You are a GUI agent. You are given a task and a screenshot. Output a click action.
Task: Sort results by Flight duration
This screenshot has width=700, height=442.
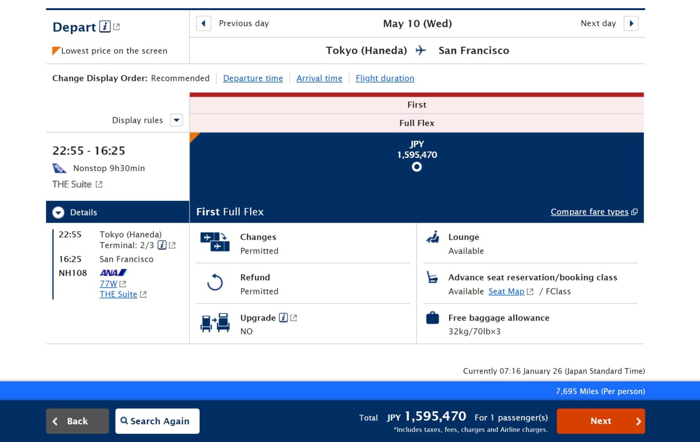pos(385,78)
